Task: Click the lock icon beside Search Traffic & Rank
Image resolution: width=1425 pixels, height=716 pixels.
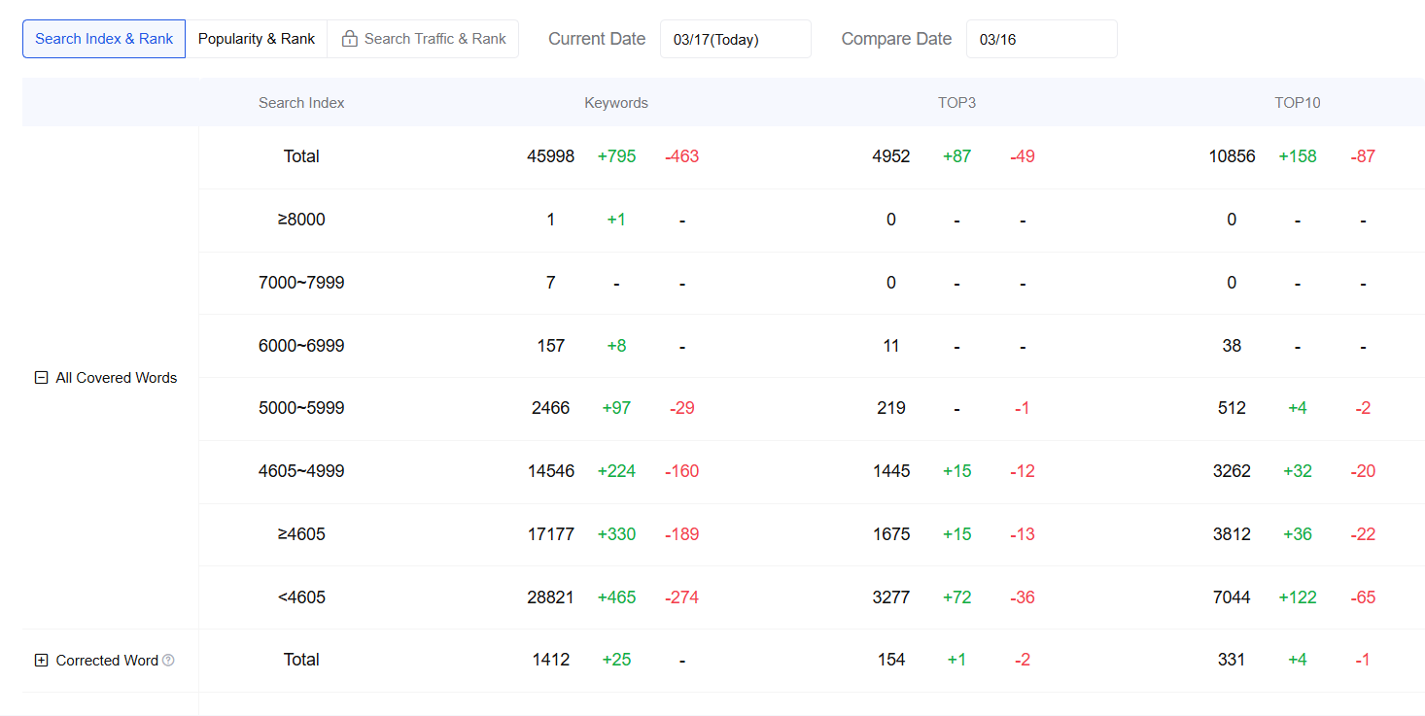Action: [x=350, y=39]
